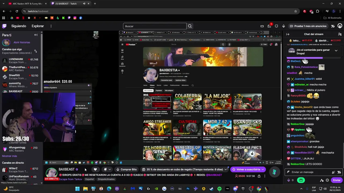The width and height of the screenshot is (344, 193).
Task: Open stream more options menu
Action: 265,176
